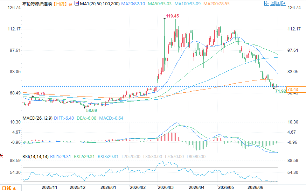
Task: Select the MA50:95.03 line legend
Action: click(160, 4)
